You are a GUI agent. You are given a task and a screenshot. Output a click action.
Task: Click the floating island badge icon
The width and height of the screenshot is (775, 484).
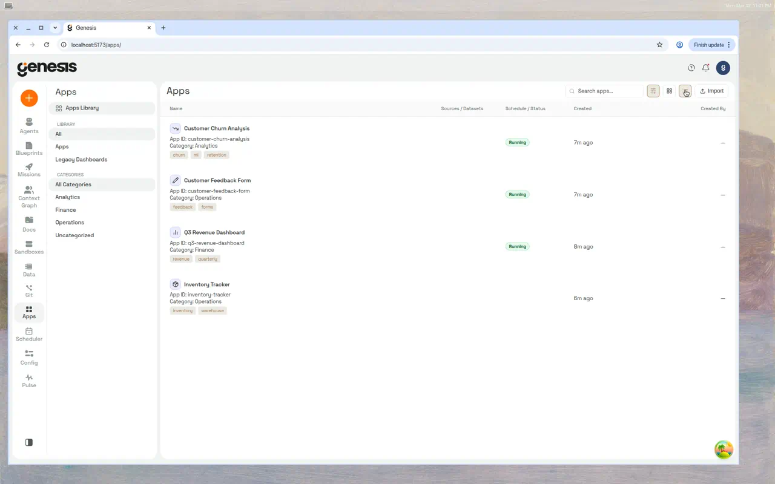[724, 450]
